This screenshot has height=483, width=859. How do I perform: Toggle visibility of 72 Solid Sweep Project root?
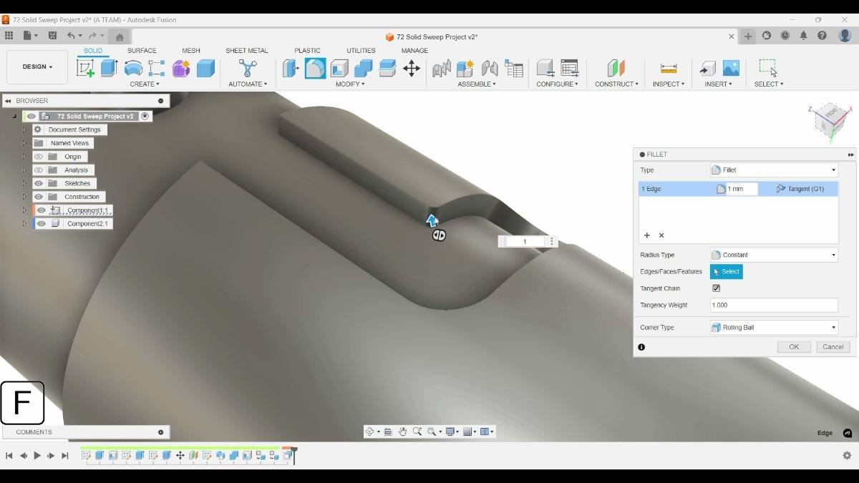click(x=31, y=116)
